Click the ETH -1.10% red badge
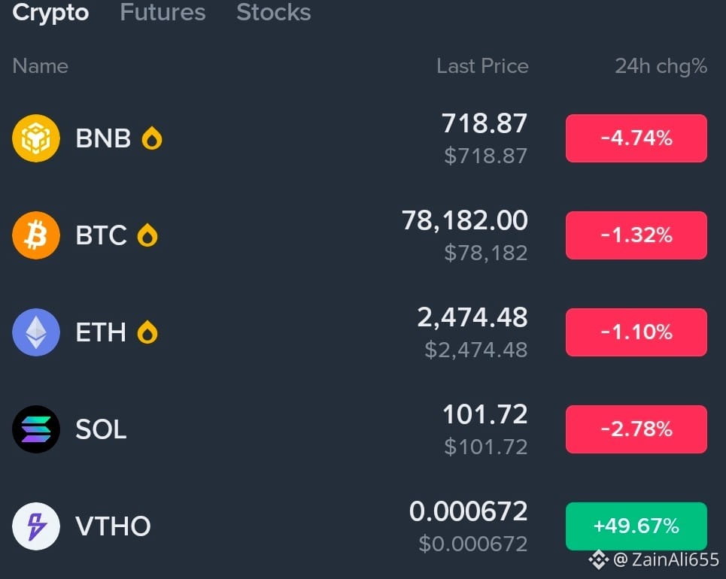 pyautogui.click(x=636, y=332)
